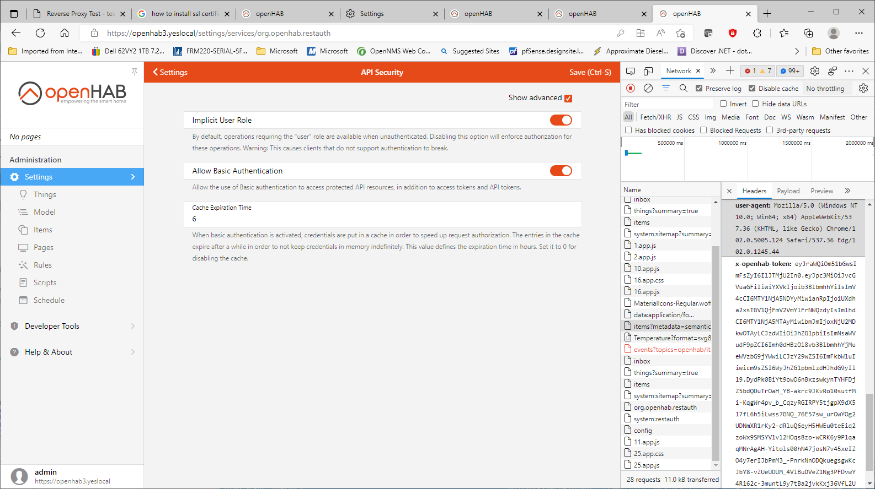The image size is (875, 489).
Task: Open the network search magnifier icon
Action: pyautogui.click(x=683, y=88)
